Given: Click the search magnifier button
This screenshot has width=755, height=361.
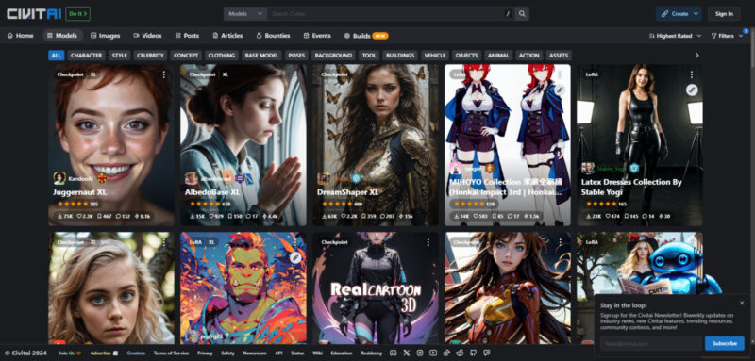Looking at the screenshot, I should coord(522,14).
